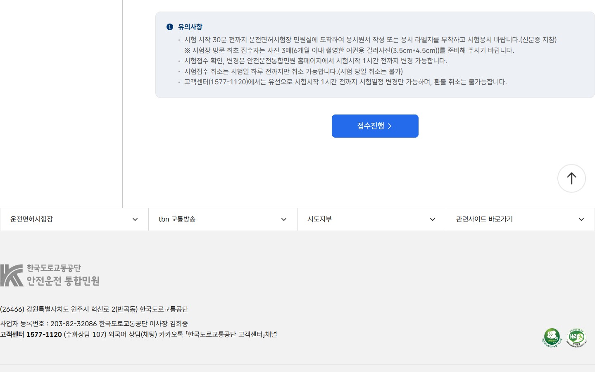Click the 카카오톡 「한국도로교통공단 고객센터」채널 text
The width and height of the screenshot is (595, 372).
[x=218, y=334]
